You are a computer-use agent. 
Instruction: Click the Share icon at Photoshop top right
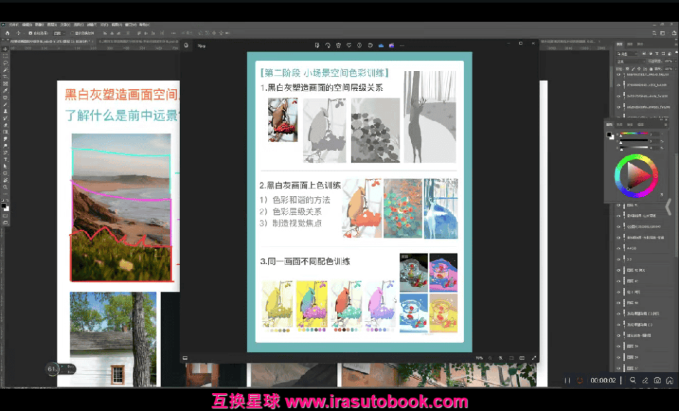[x=674, y=33]
